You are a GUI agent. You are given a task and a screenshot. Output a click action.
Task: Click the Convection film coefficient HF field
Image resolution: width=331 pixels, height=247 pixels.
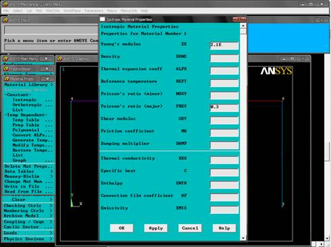pos(224,197)
